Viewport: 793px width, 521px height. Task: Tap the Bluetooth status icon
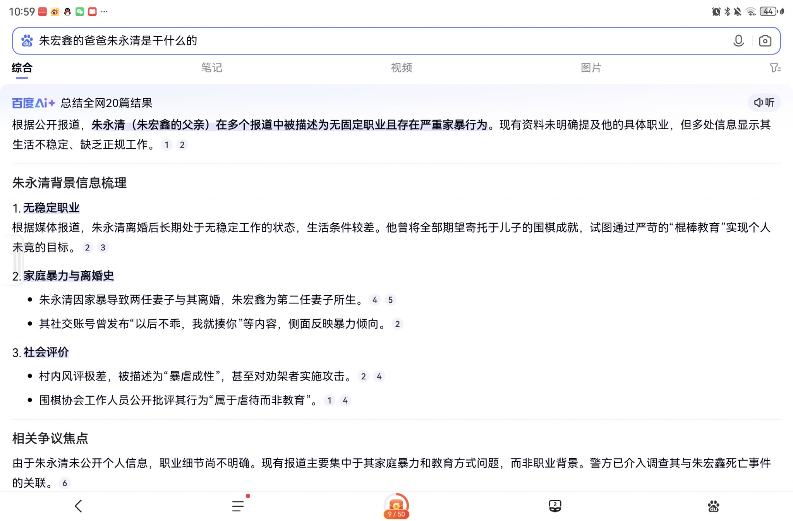727,12
